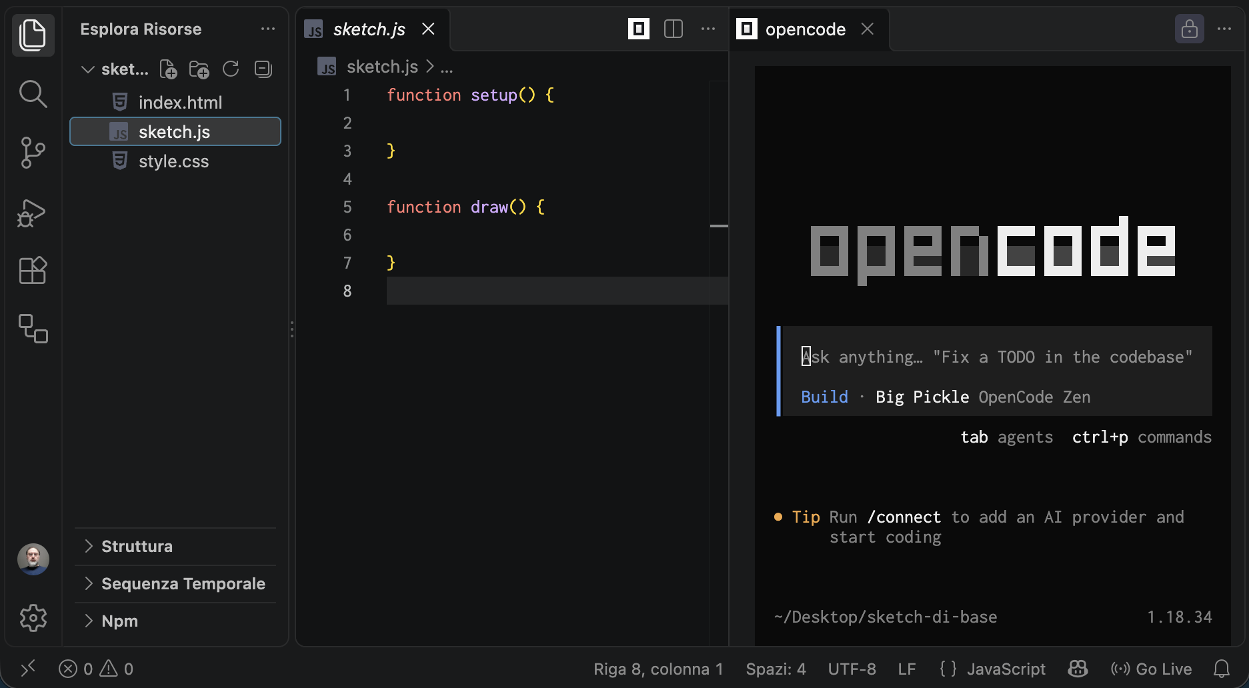Refresh the explorer file tree

pos(231,69)
